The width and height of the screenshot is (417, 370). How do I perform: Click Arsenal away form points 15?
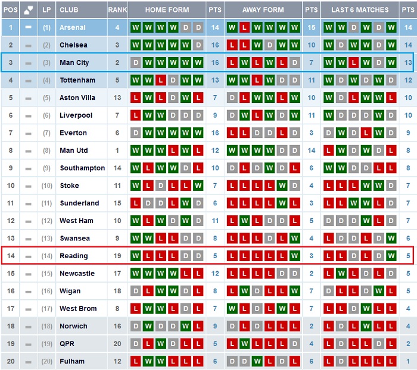tap(312, 27)
